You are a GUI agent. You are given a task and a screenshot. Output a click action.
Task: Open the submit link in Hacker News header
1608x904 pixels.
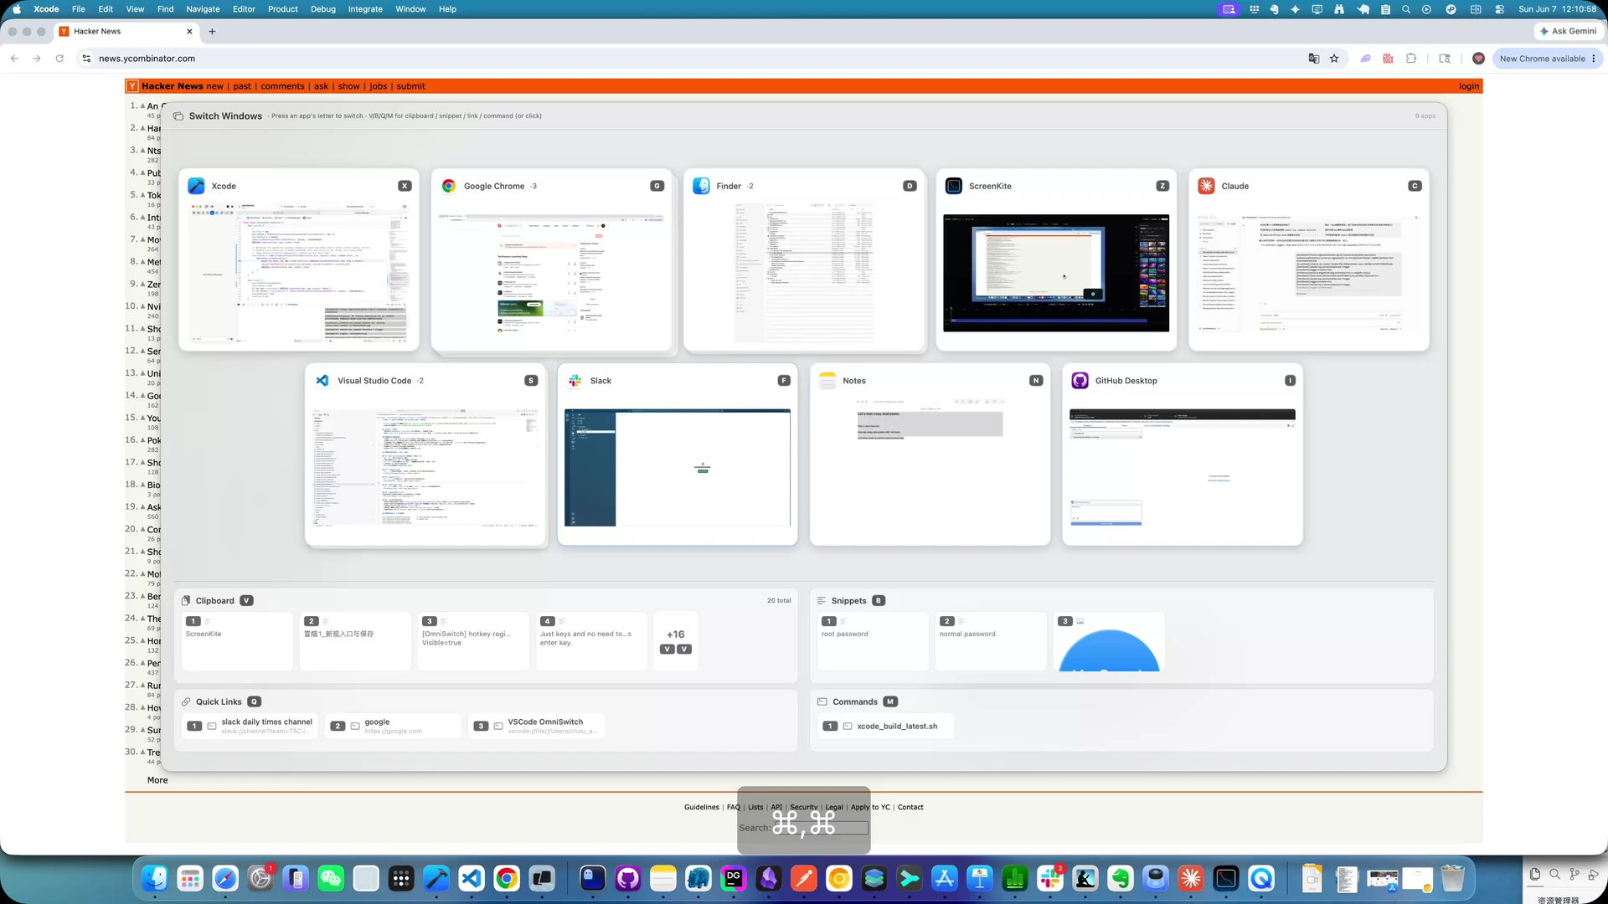[410, 86]
